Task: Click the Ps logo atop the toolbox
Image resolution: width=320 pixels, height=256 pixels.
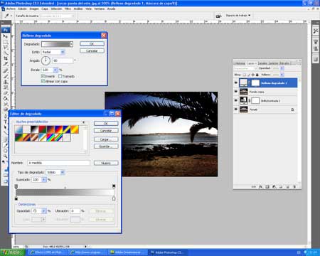Action: tap(6, 30)
